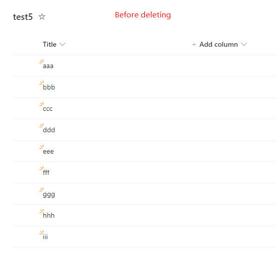Open the list item named fff
This screenshot has height=255, width=276.
coord(46,172)
